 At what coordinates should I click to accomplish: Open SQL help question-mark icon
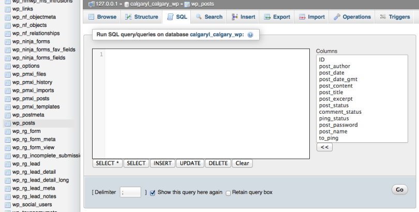tap(250, 35)
